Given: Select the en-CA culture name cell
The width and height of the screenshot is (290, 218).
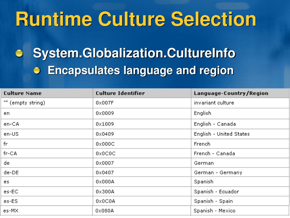Looking at the screenshot, I should [x=47, y=124].
